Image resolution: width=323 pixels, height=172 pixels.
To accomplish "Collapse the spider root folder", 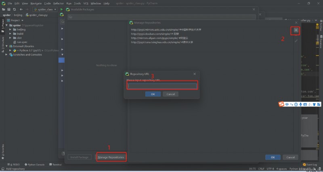I will tap(6, 25).
